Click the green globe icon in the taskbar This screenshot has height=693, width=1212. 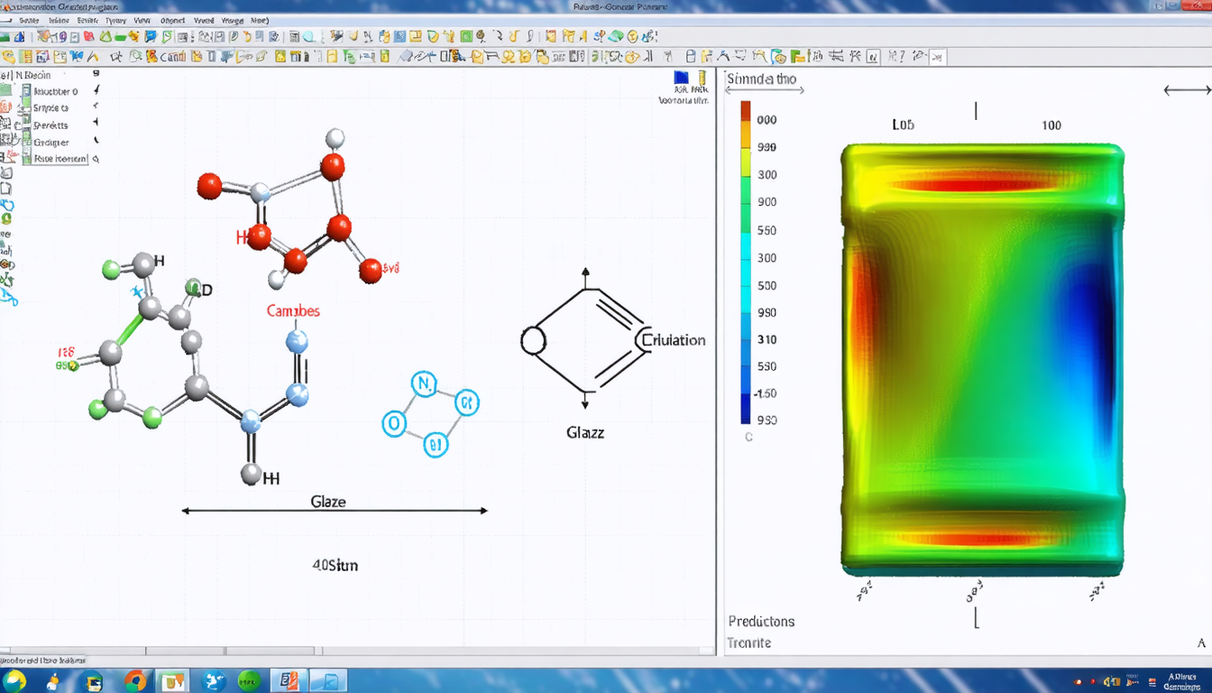click(x=249, y=680)
